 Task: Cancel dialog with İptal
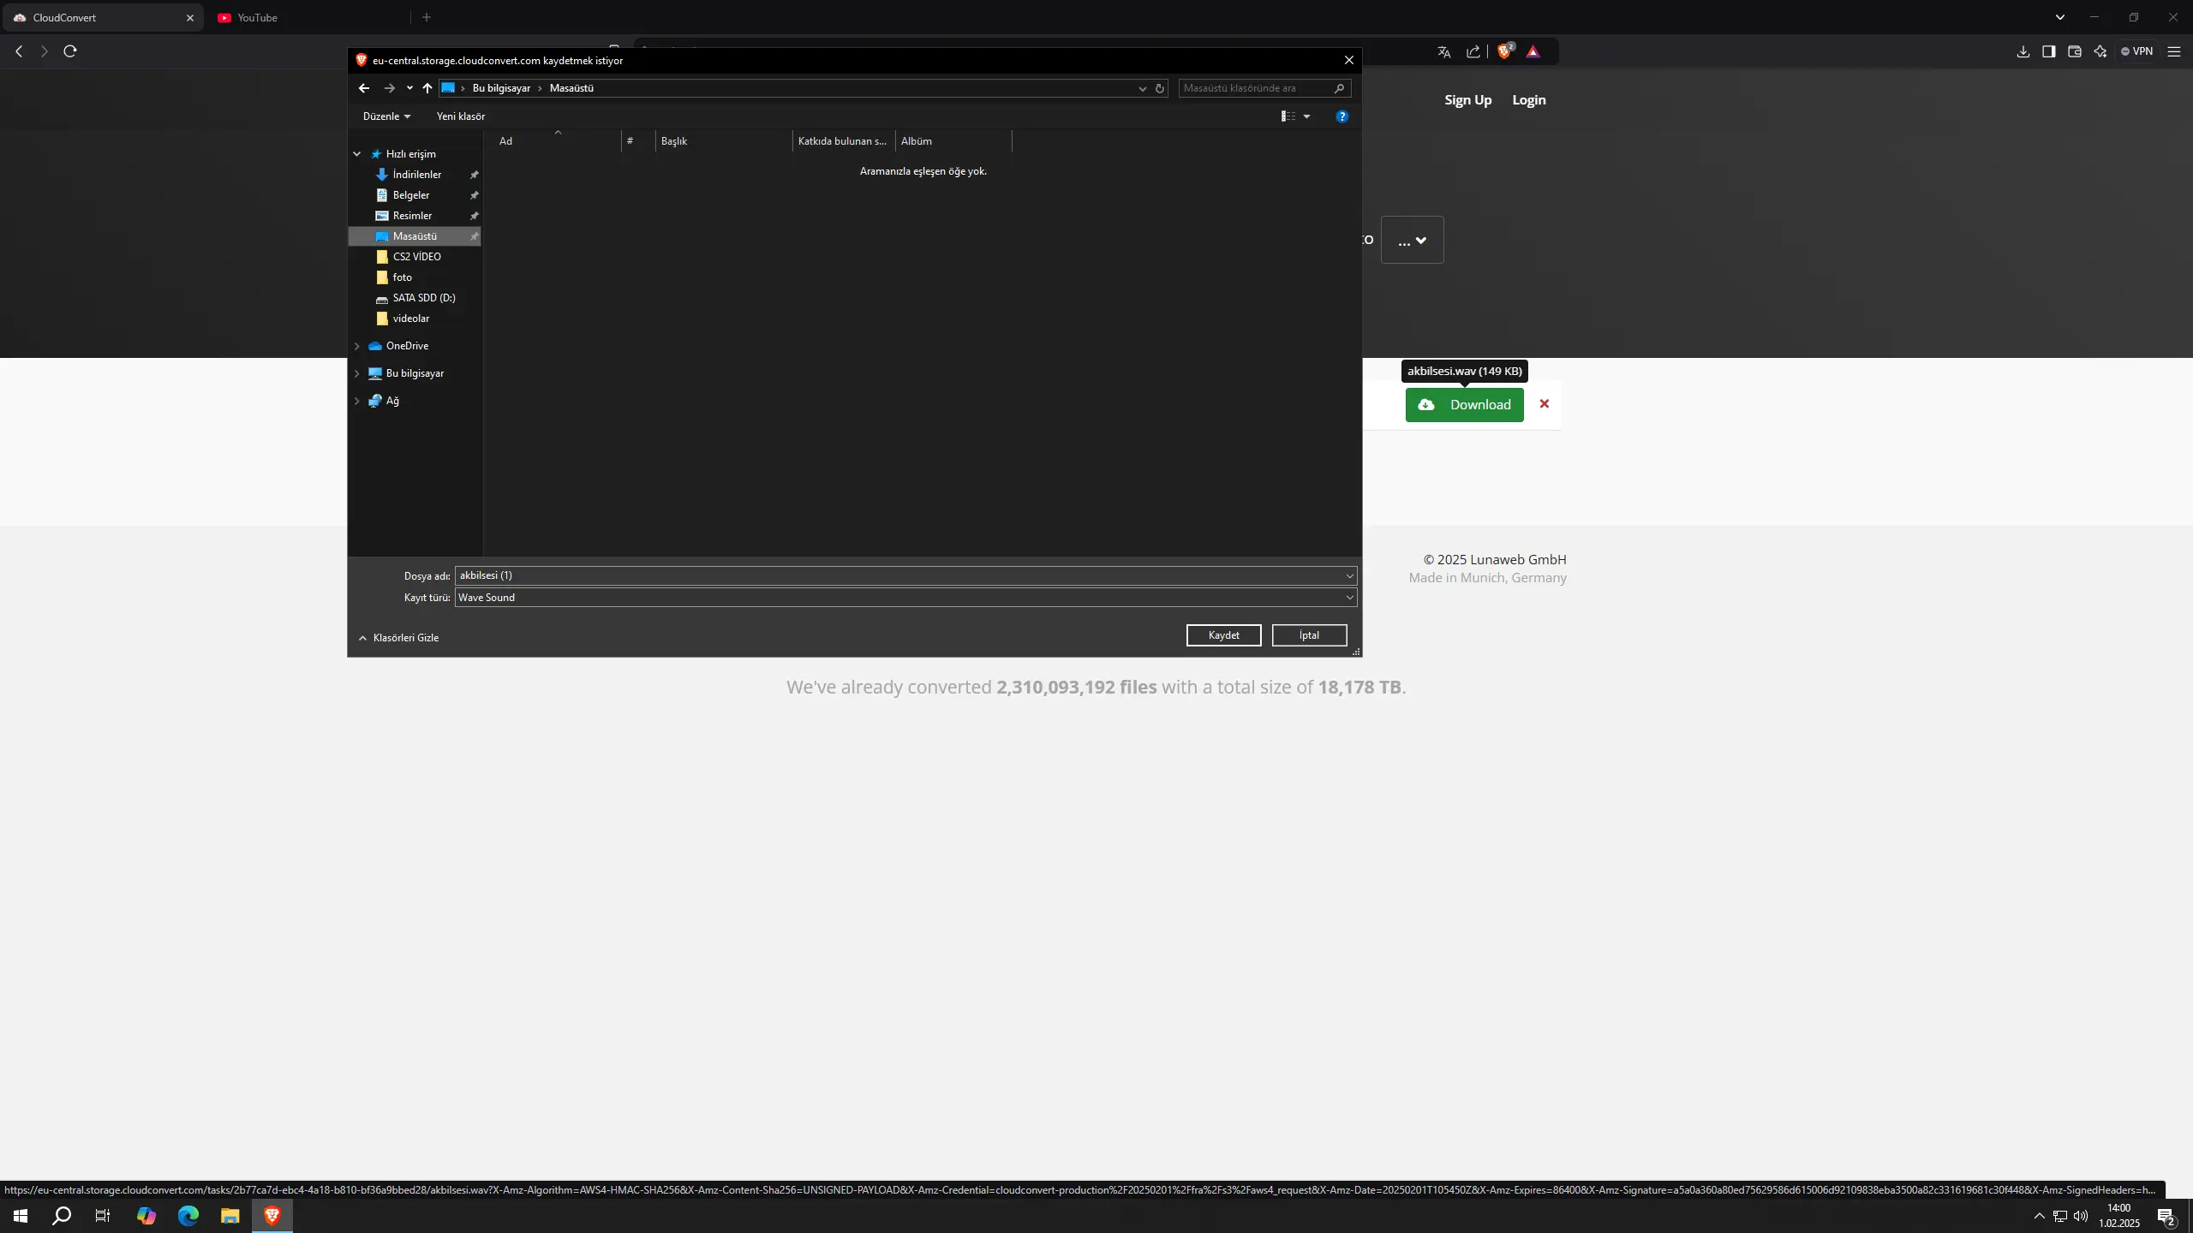point(1309,635)
